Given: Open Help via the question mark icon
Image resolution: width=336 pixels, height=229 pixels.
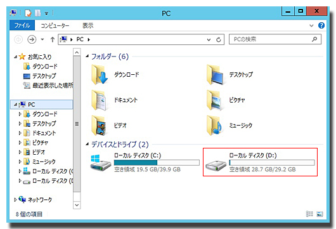Looking at the screenshot, I should point(321,25).
